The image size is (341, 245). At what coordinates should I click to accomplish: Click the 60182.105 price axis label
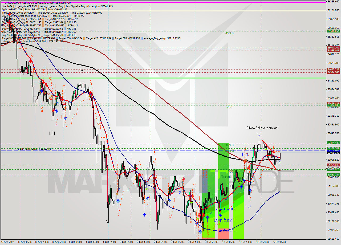click(333, 221)
